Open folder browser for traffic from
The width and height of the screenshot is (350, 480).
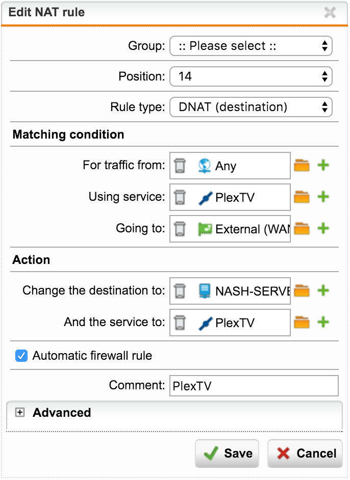pos(302,166)
